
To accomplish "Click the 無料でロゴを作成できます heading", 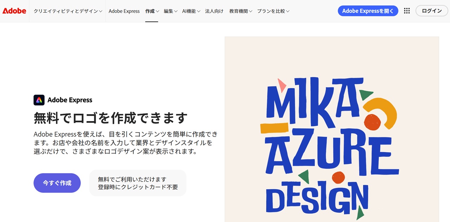I will pyautogui.click(x=110, y=118).
